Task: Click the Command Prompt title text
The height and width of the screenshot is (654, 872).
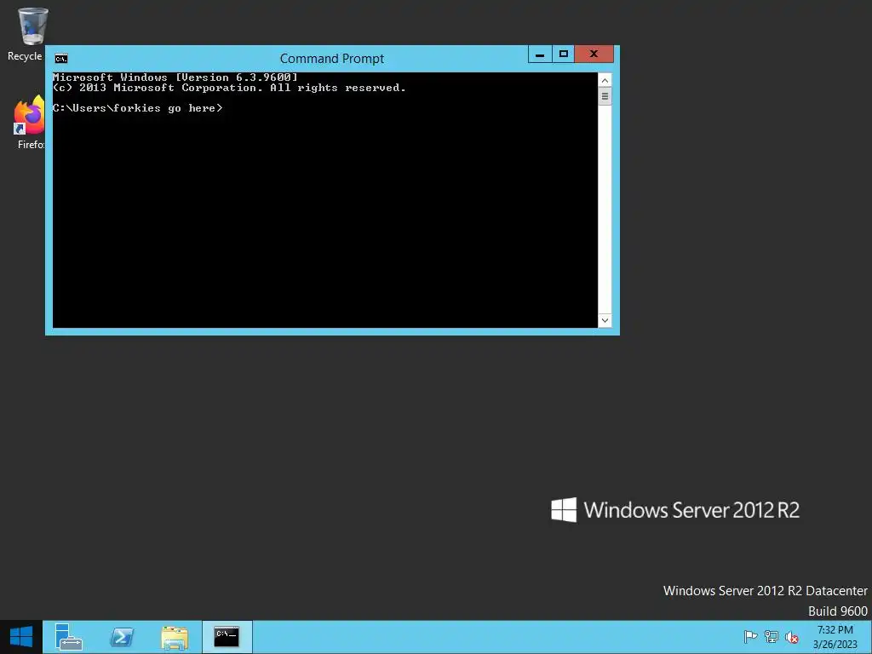Action: (x=332, y=59)
